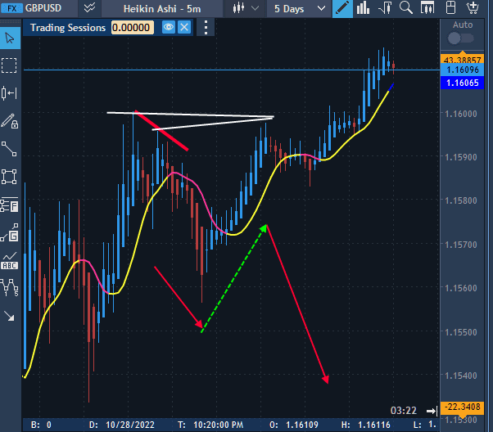Choose the 1-5 wave pattern tool

[10, 287]
